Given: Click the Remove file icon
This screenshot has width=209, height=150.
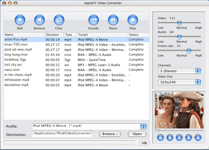Looking at the screenshot, I should pos(39,20).
